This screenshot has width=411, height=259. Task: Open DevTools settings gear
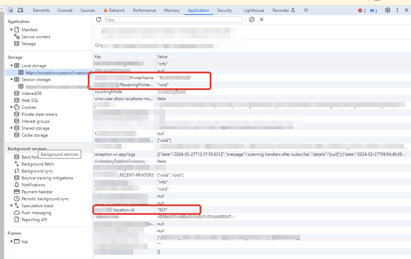(387, 10)
